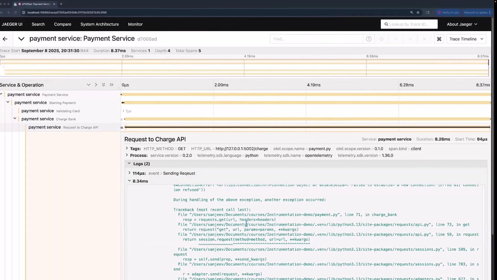Collapse trace header with chevron by title
The height and width of the screenshot is (280, 497).
coord(21,39)
